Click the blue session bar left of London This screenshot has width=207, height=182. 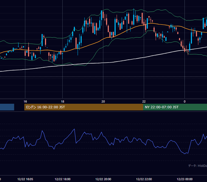(7, 107)
